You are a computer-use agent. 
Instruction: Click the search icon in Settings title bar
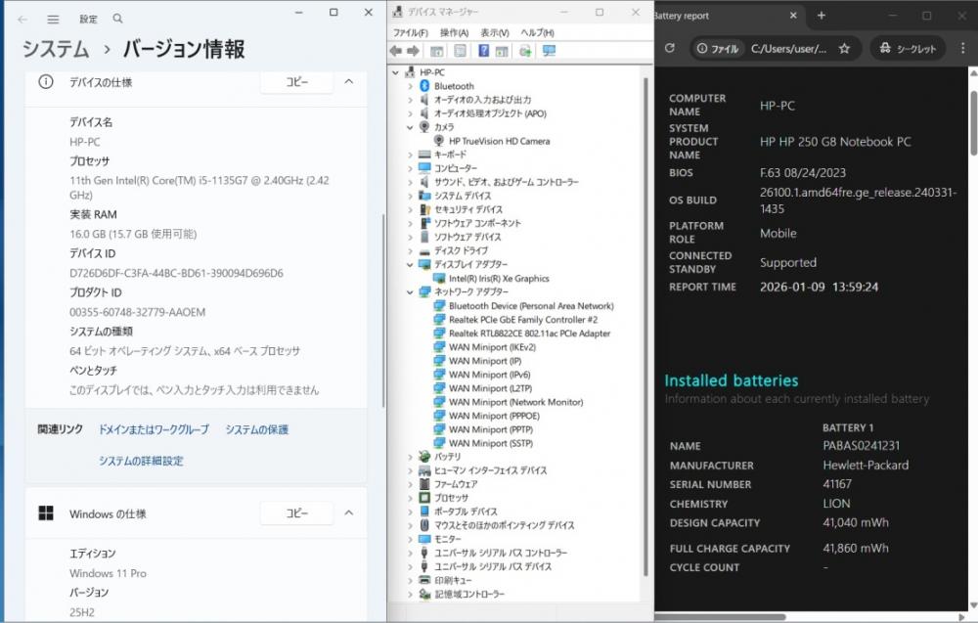coord(117,19)
